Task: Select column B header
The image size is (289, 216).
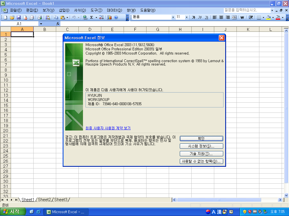Action: (x=45, y=29)
